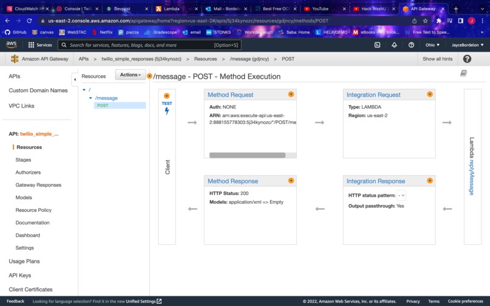This screenshot has height=306, width=490.
Task: Open Resource Policy navigation item
Action: [x=33, y=210]
